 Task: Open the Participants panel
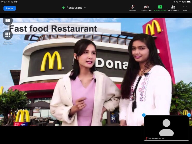coord(173,8)
